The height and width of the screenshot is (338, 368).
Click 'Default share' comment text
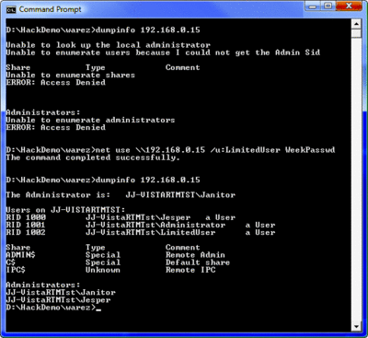click(x=198, y=262)
